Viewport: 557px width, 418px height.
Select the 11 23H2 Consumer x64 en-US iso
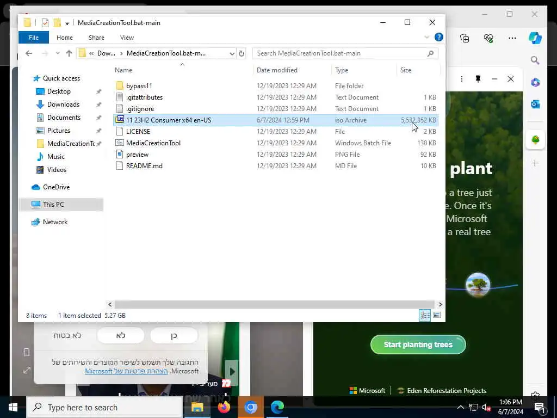pyautogui.click(x=275, y=120)
